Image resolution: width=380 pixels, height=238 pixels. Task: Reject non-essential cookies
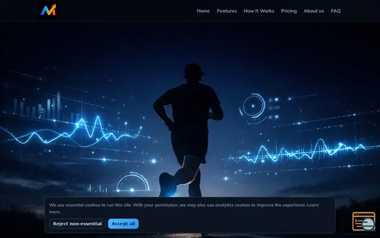pos(77,224)
